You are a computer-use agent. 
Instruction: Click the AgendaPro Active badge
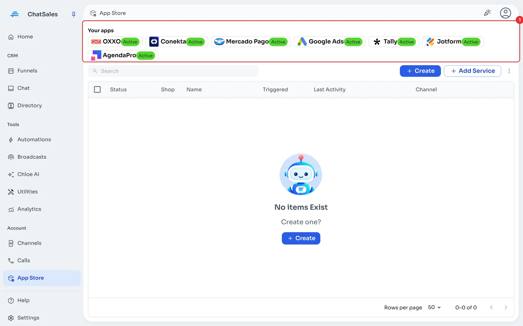click(145, 56)
